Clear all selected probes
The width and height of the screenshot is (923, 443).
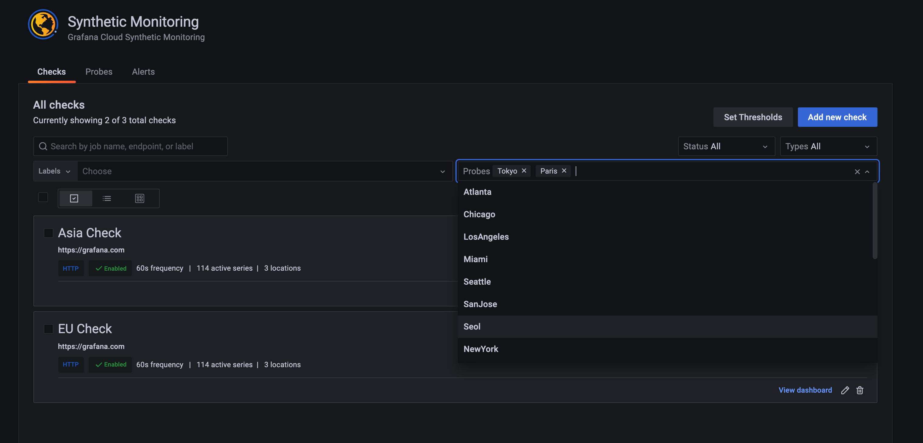click(x=857, y=172)
